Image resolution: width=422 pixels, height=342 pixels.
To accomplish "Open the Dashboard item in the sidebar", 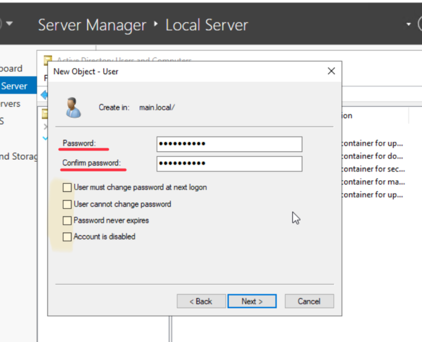I will tap(11, 69).
